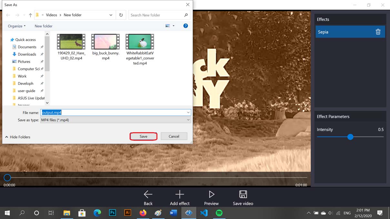390x219 pixels.
Task: Select the big_buck_bunny.mp4 thumbnail
Action: [x=105, y=42]
